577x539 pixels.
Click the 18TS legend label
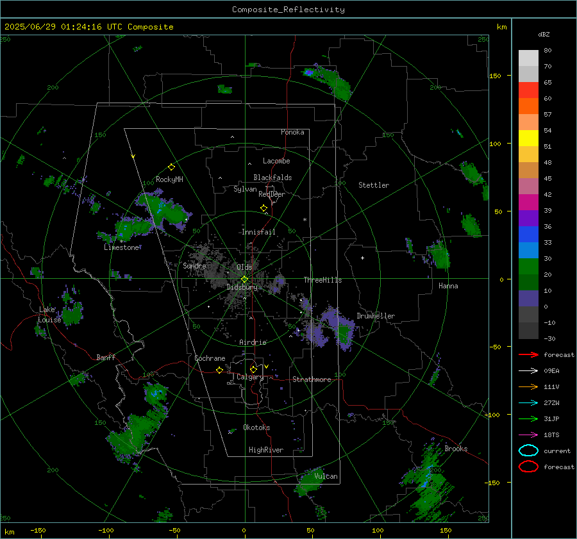tap(551, 435)
